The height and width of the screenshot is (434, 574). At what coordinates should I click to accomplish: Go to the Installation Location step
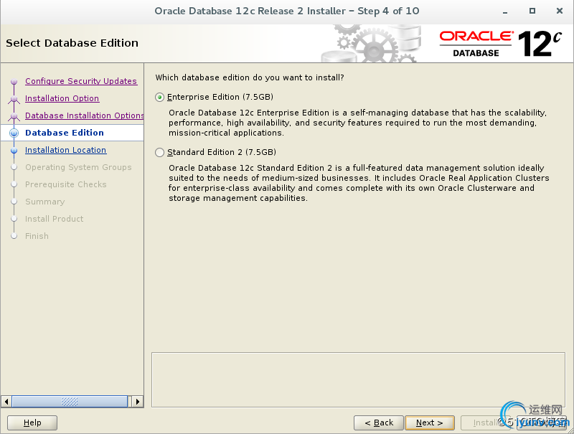65,150
